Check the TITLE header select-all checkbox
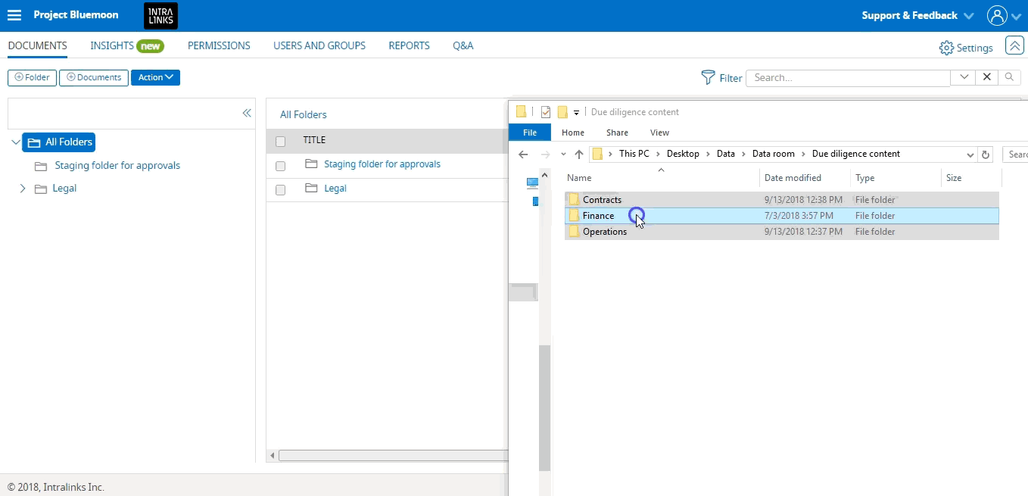The height and width of the screenshot is (496, 1028). pyautogui.click(x=281, y=141)
